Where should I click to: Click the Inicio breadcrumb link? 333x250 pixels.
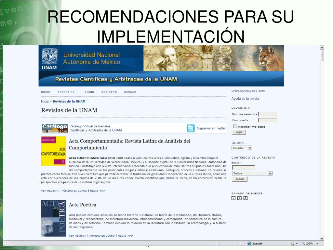(x=45, y=102)
